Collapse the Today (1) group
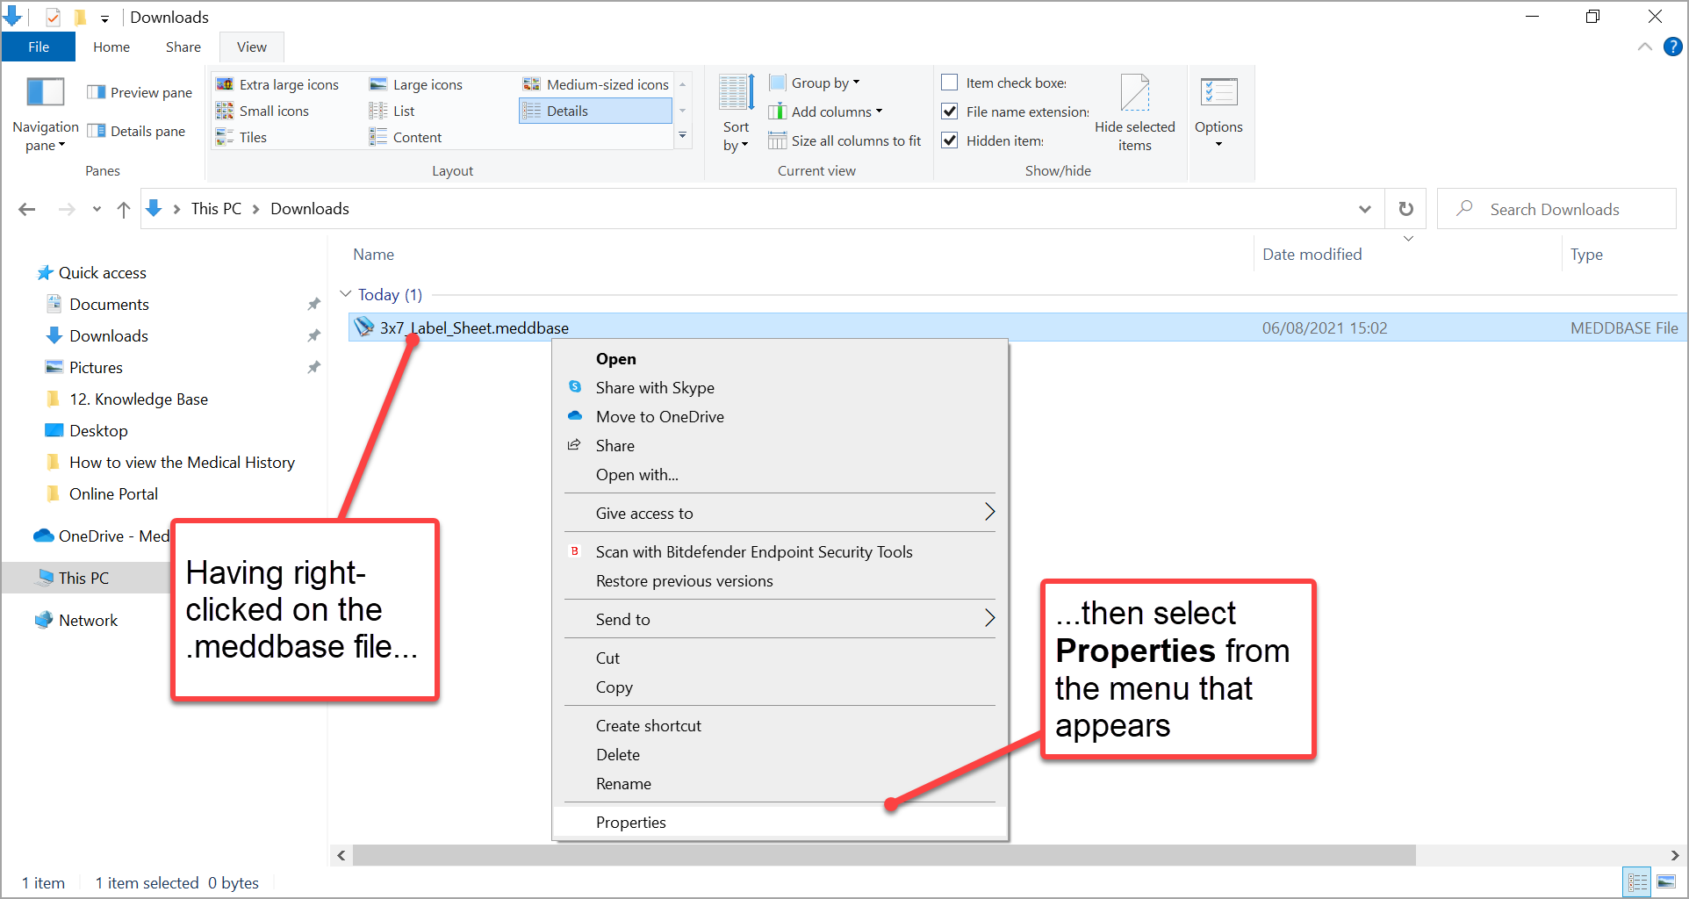This screenshot has height=899, width=1689. pos(345,294)
